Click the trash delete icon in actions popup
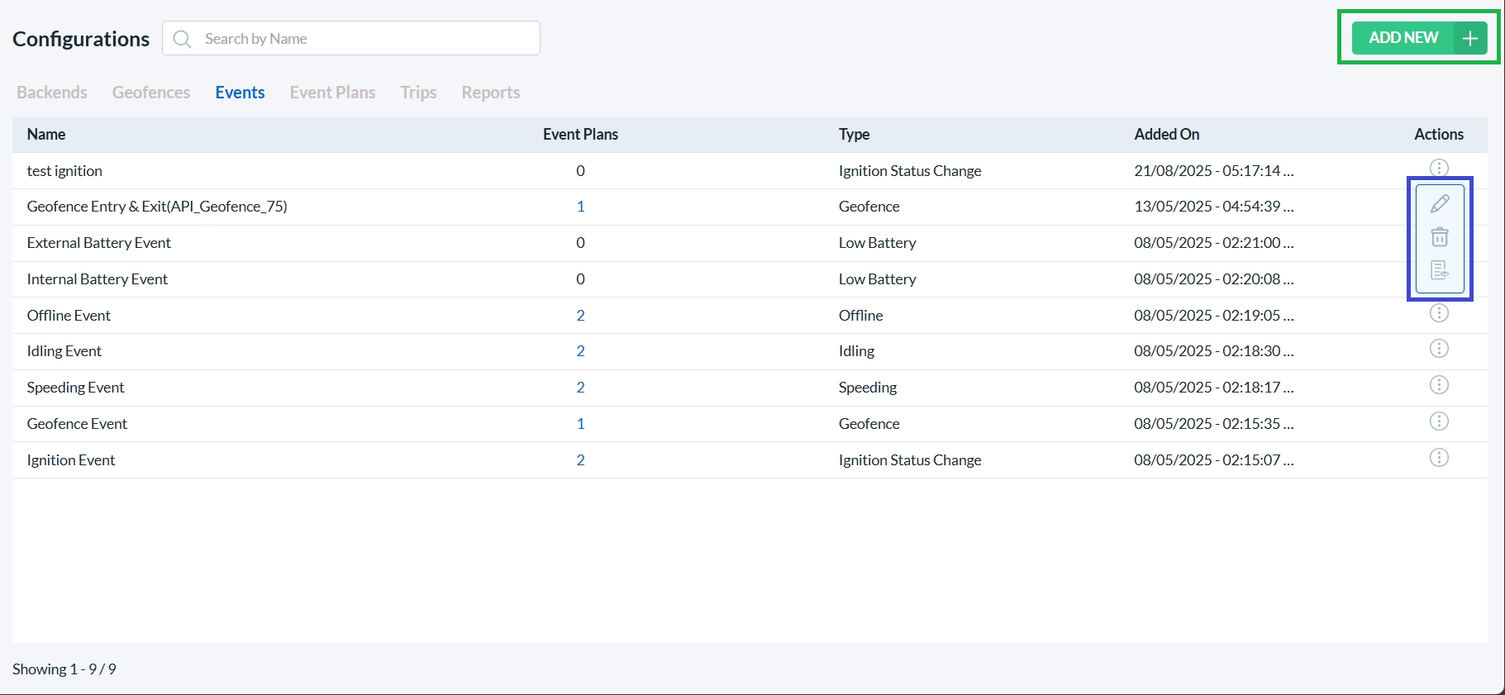 pos(1440,237)
